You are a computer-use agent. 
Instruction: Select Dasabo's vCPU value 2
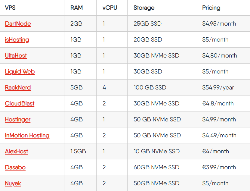pos(104,168)
